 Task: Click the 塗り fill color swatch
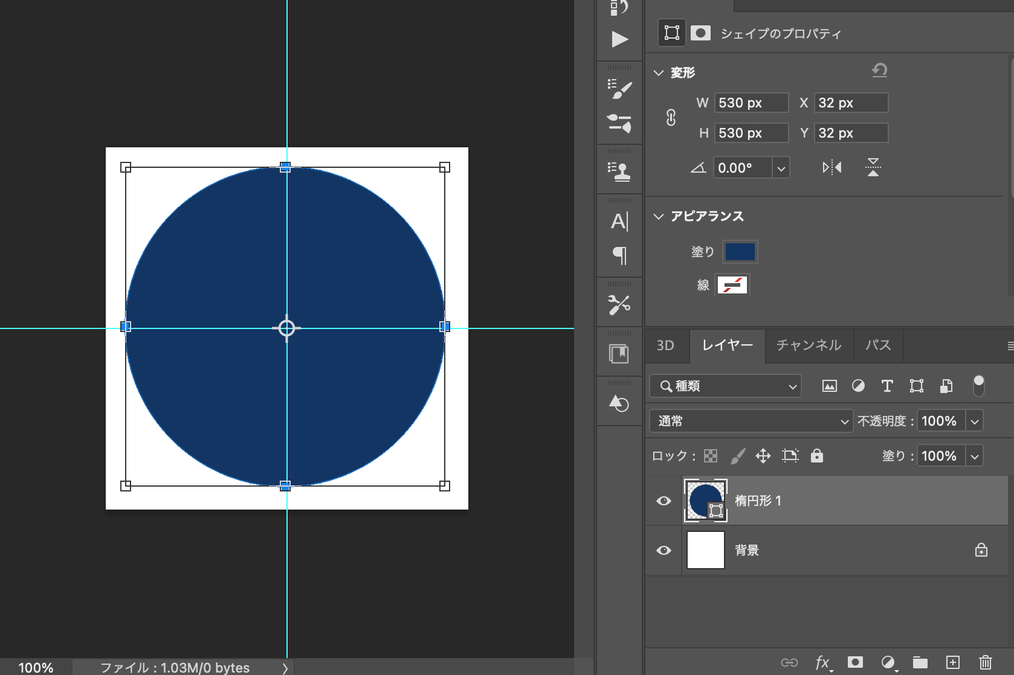(x=740, y=252)
